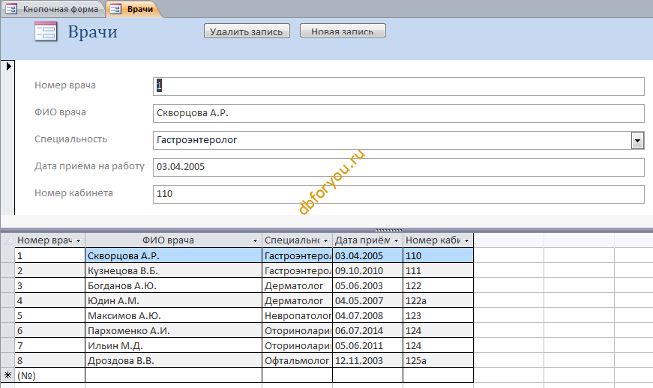Click the Номер кабинета field with 110
Viewport: 653px width, 388px height.
(x=399, y=194)
